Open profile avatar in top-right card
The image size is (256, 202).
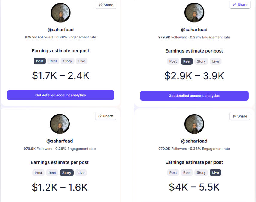point(194,13)
